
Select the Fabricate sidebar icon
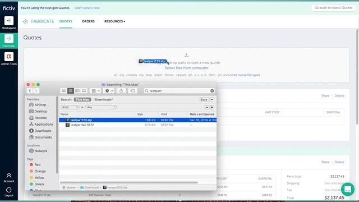(9, 41)
